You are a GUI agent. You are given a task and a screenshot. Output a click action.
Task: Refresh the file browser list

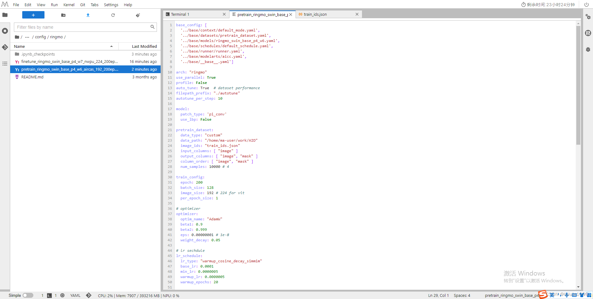tap(113, 15)
